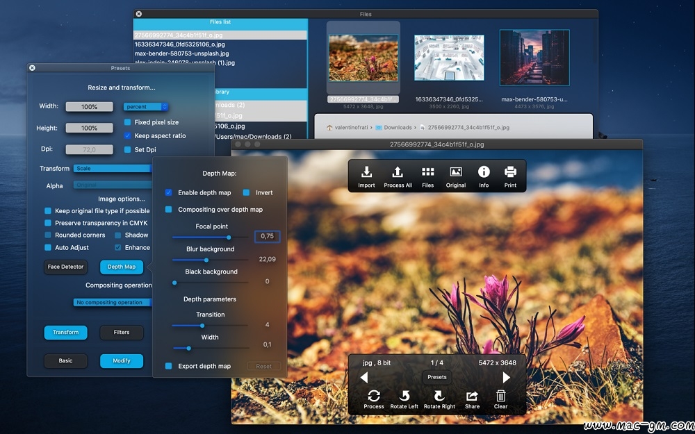Click the Width 100% input field
This screenshot has width=695, height=434.
coord(89,107)
